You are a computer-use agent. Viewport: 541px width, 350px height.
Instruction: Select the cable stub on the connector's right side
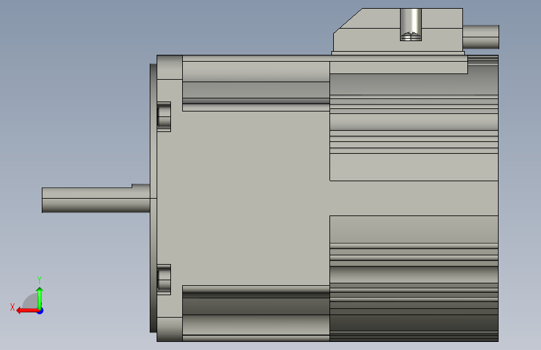point(480,37)
